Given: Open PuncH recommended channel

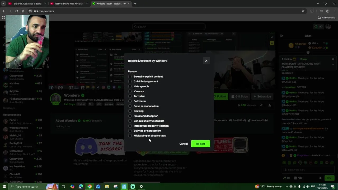Looking at the screenshot, I should pyautogui.click(x=23, y=121).
